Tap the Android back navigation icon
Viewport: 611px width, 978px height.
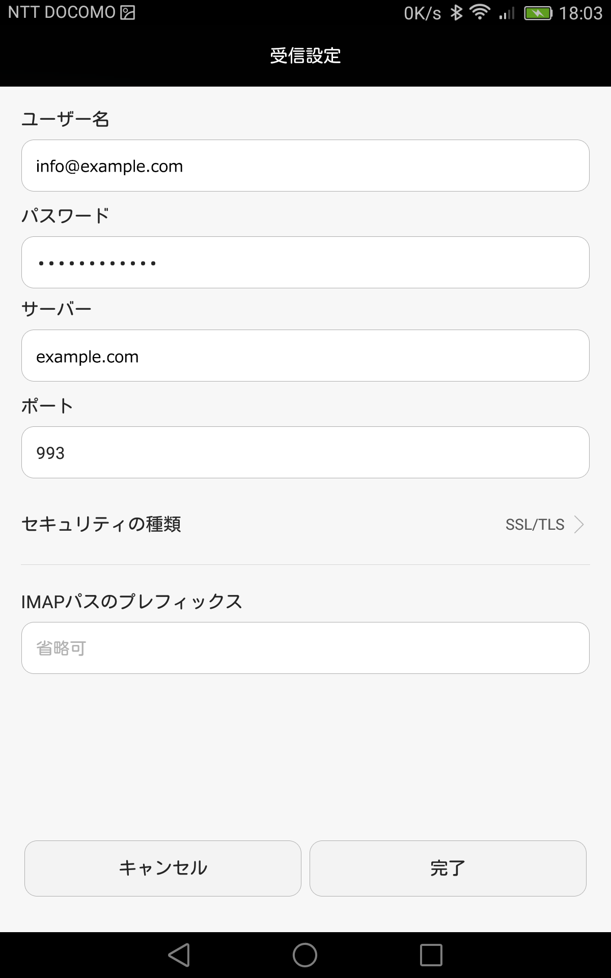[179, 955]
